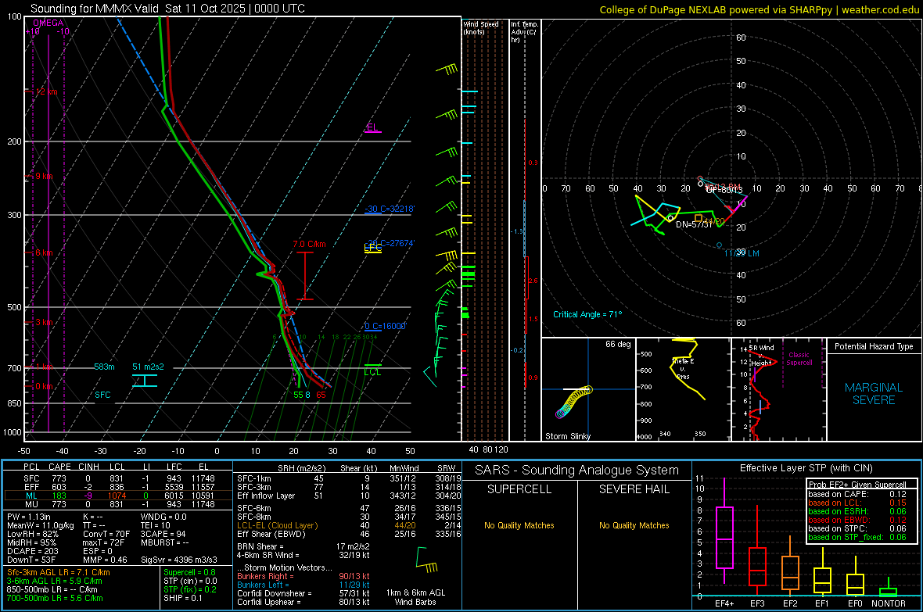This screenshot has height=612, width=923.
Task: Click the 'MeanW = 11.0g/kg' value
Action: pyautogui.click(x=41, y=525)
